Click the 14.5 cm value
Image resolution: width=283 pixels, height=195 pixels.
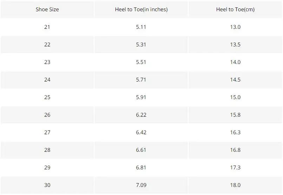click(235, 80)
